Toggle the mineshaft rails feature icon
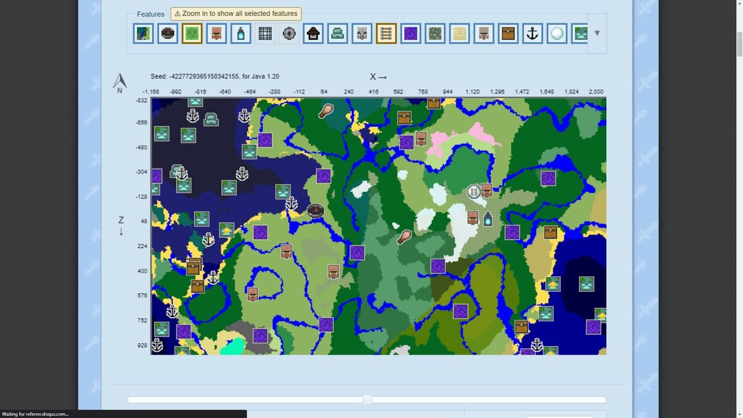The height and width of the screenshot is (418, 743). [386, 33]
